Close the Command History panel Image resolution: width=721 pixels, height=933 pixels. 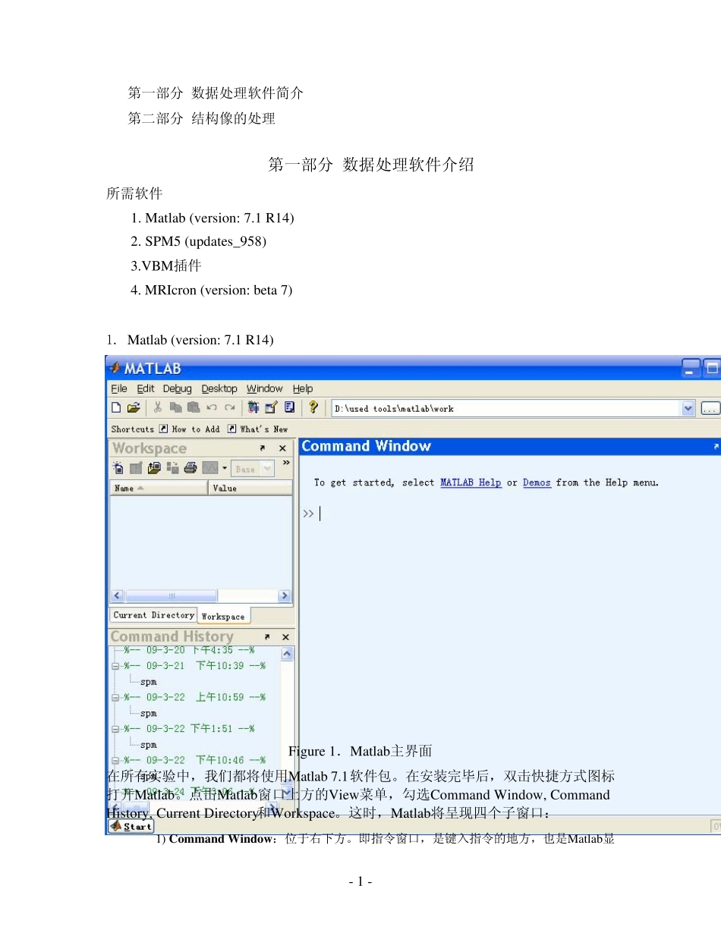coord(285,637)
